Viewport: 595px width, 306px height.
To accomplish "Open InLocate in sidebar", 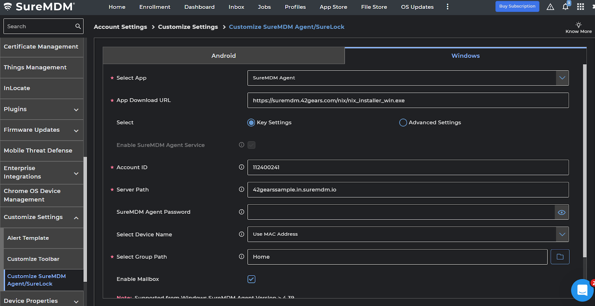I will click(42, 88).
